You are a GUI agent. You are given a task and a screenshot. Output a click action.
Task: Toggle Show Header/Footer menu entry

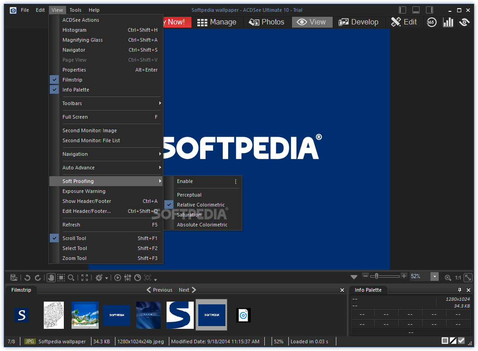tap(106, 201)
